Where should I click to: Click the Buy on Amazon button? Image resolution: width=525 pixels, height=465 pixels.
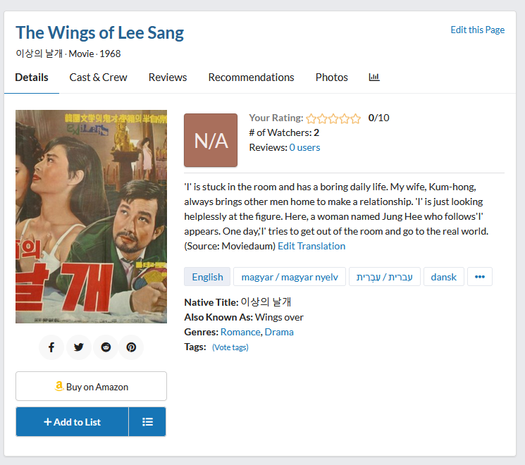coord(91,386)
